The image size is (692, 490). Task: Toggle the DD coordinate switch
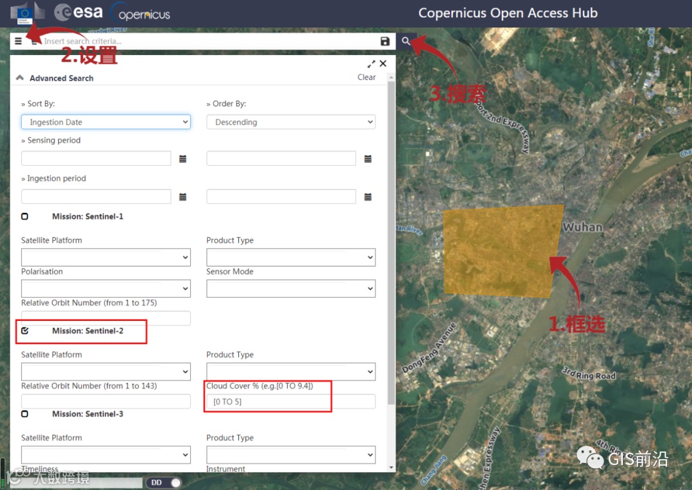tap(164, 482)
